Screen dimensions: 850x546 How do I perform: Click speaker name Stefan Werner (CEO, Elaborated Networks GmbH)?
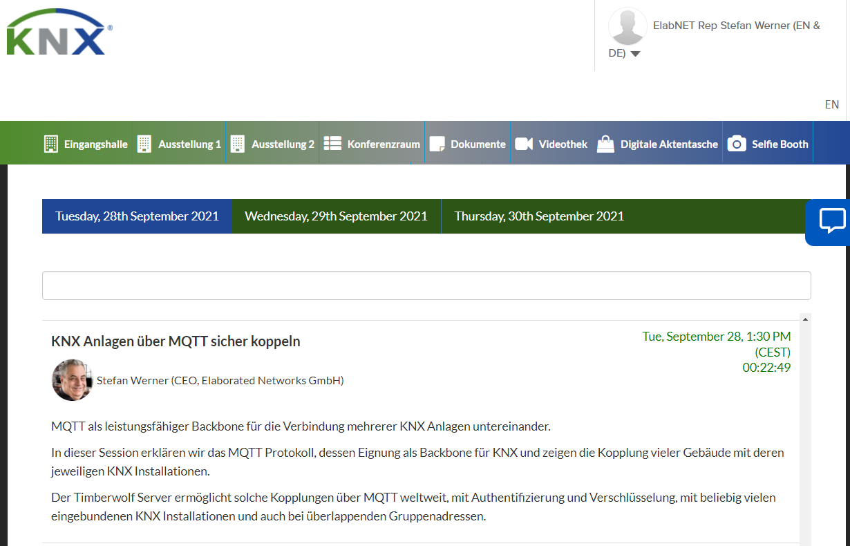220,380
